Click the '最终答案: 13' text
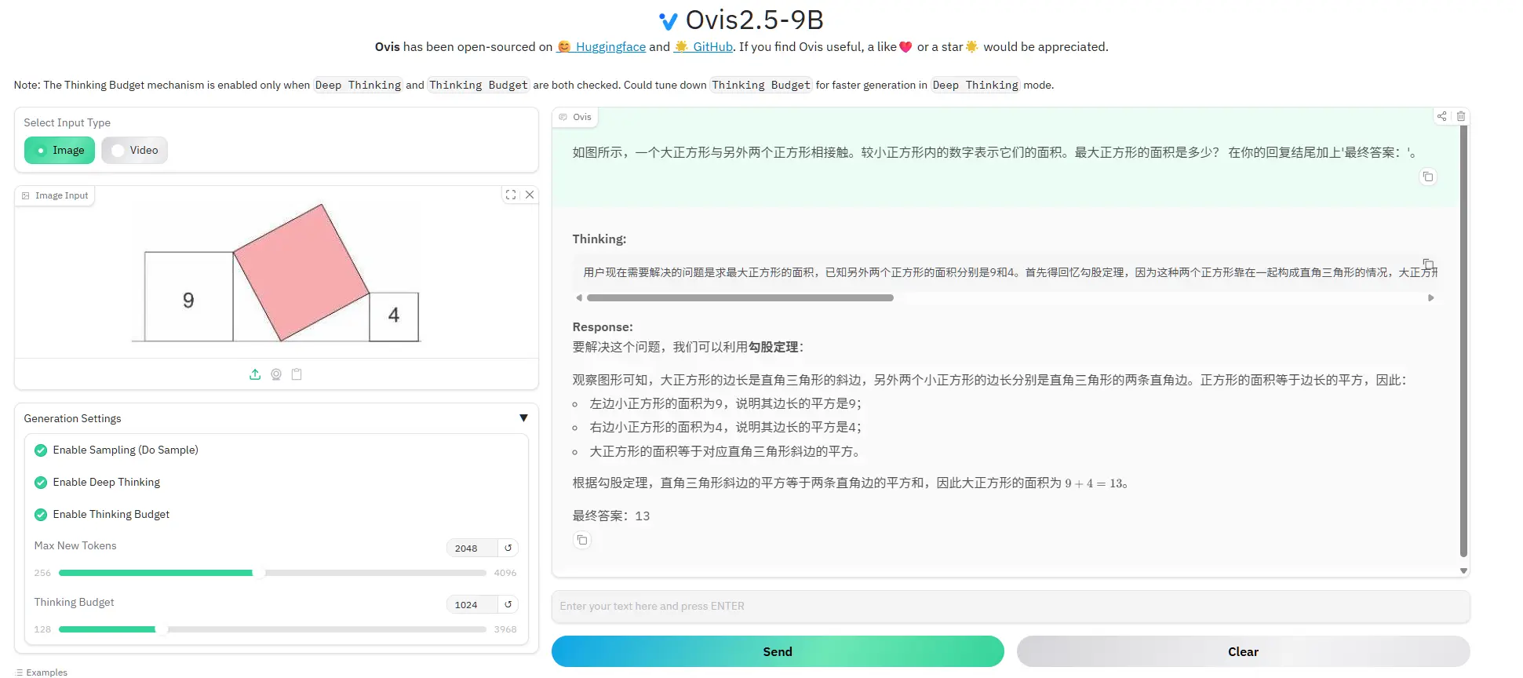 (611, 516)
